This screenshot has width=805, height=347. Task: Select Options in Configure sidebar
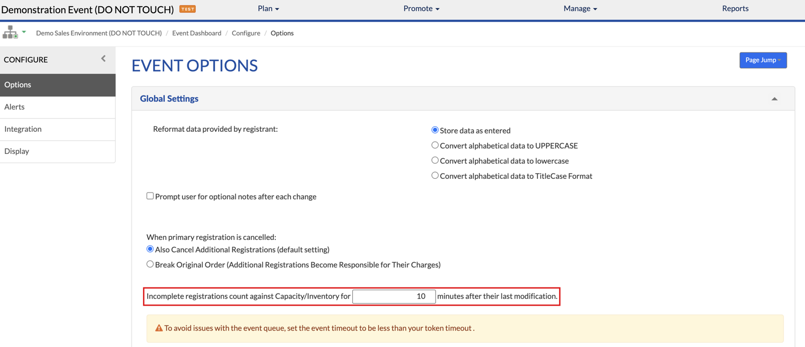57,85
